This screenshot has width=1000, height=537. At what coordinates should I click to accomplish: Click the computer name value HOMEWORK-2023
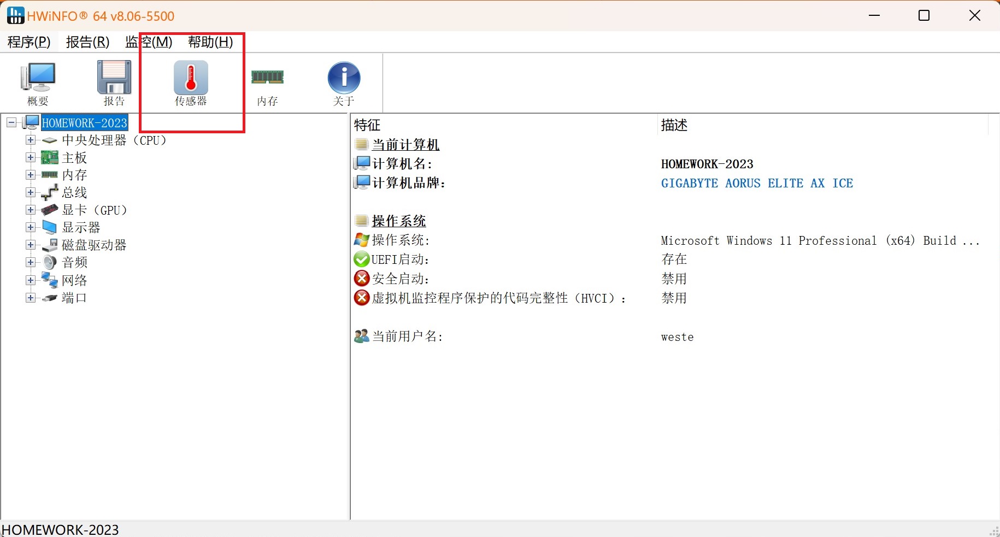click(707, 164)
